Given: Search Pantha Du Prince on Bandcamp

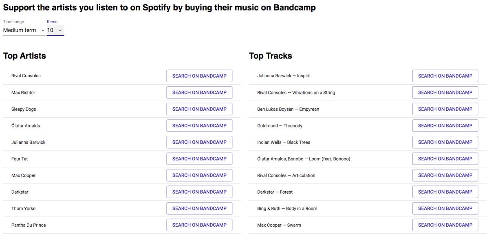Looking at the screenshot, I should click(x=199, y=225).
